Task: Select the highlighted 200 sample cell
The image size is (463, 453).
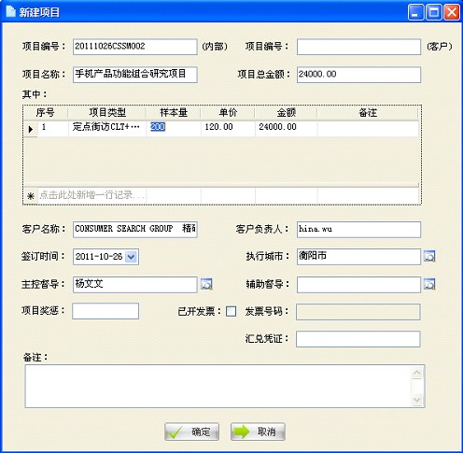Action: coord(174,128)
